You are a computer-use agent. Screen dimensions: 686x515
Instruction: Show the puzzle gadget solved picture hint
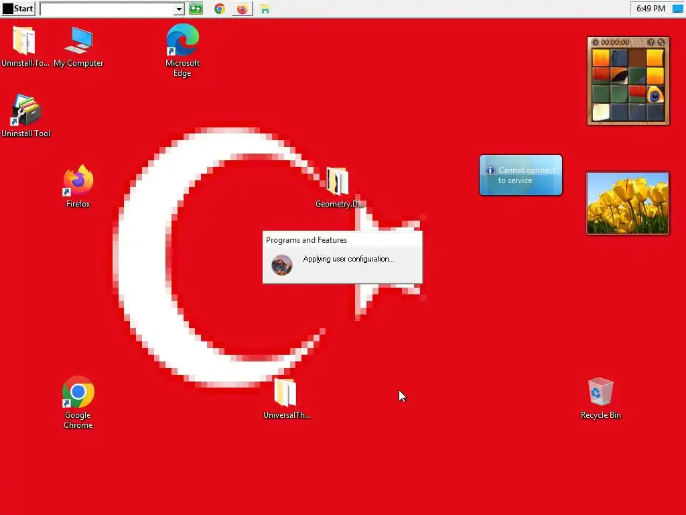point(651,42)
